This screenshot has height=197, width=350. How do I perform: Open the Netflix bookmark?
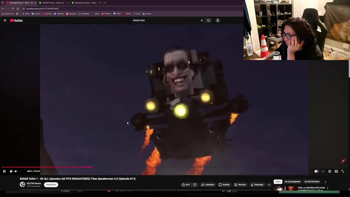coord(127,14)
